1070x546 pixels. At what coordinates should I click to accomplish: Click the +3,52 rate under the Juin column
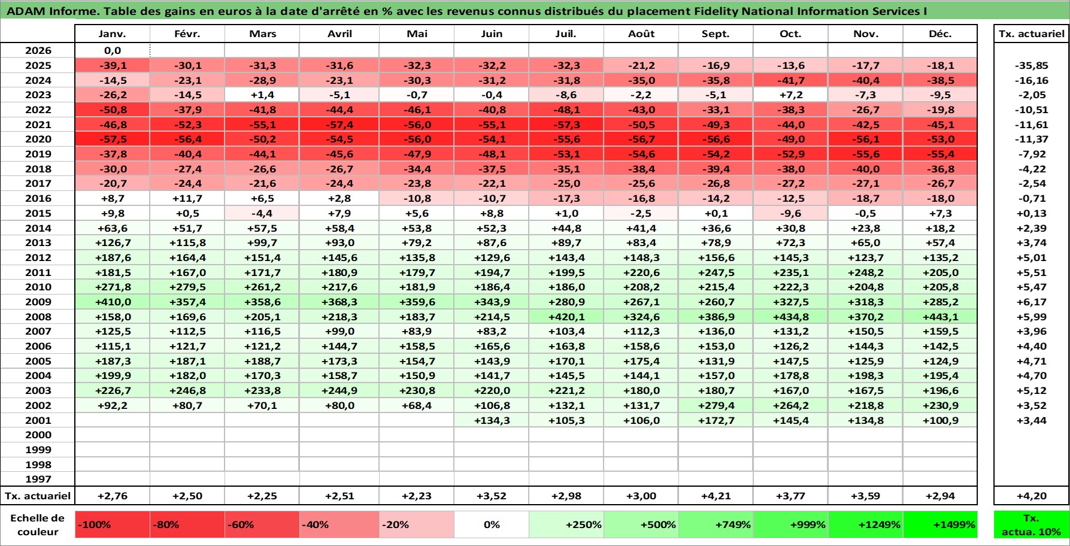coord(492,496)
